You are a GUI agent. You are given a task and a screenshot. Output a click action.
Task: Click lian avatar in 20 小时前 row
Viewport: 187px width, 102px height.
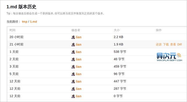click(73, 37)
